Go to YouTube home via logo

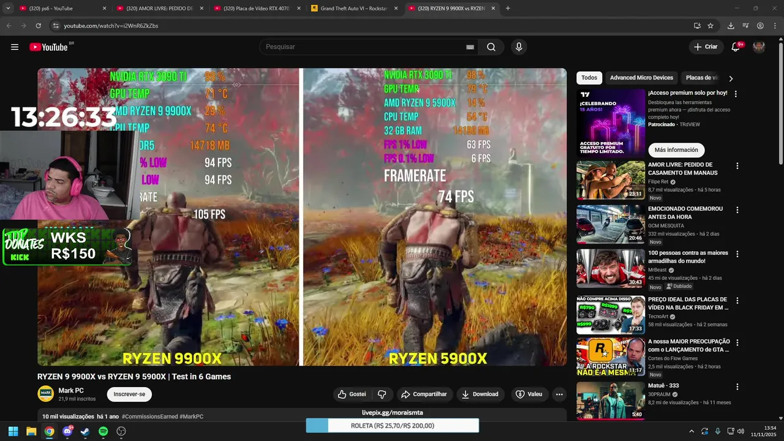click(x=48, y=47)
